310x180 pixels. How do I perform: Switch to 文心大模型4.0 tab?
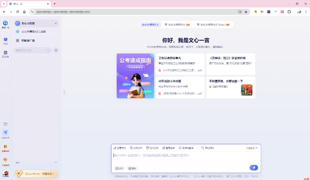click(x=177, y=25)
